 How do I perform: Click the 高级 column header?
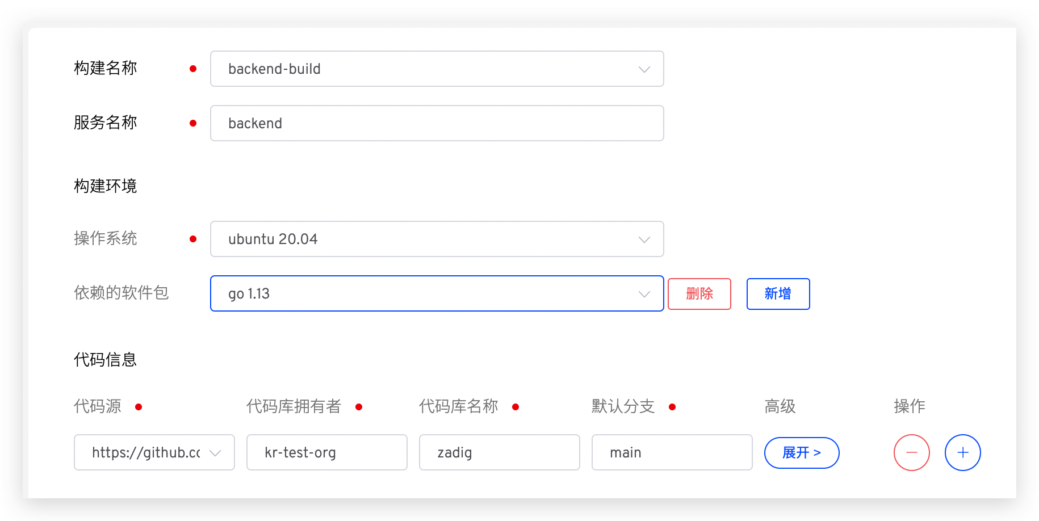click(x=780, y=406)
